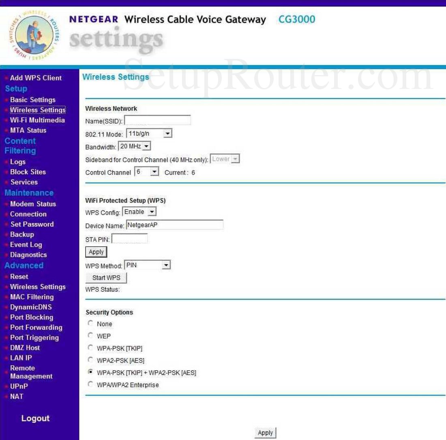Click the STA PIN input box

(130, 239)
